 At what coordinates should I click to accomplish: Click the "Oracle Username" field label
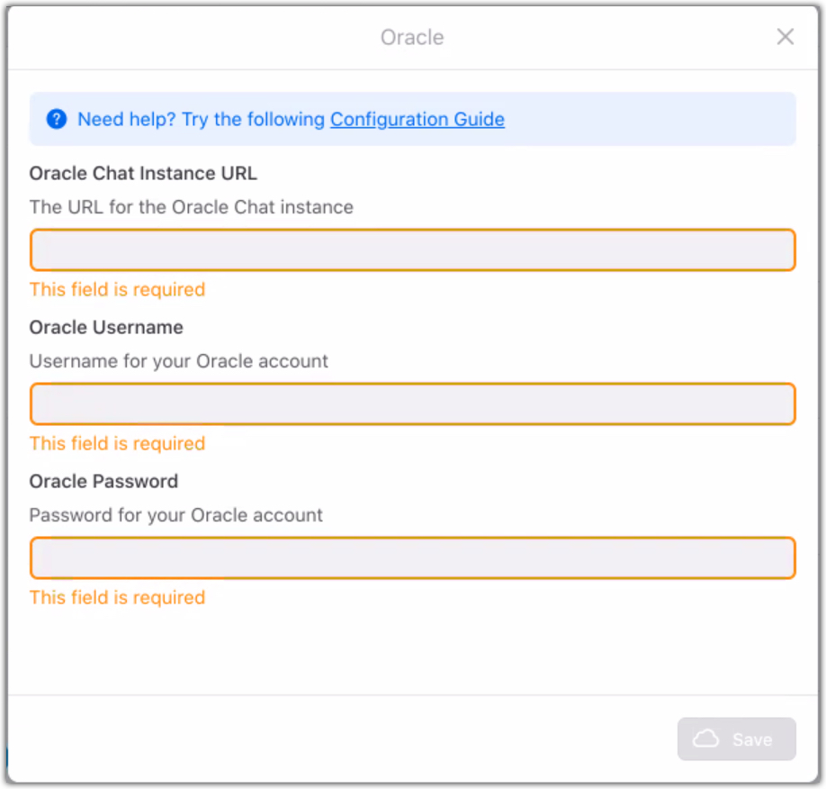[106, 327]
